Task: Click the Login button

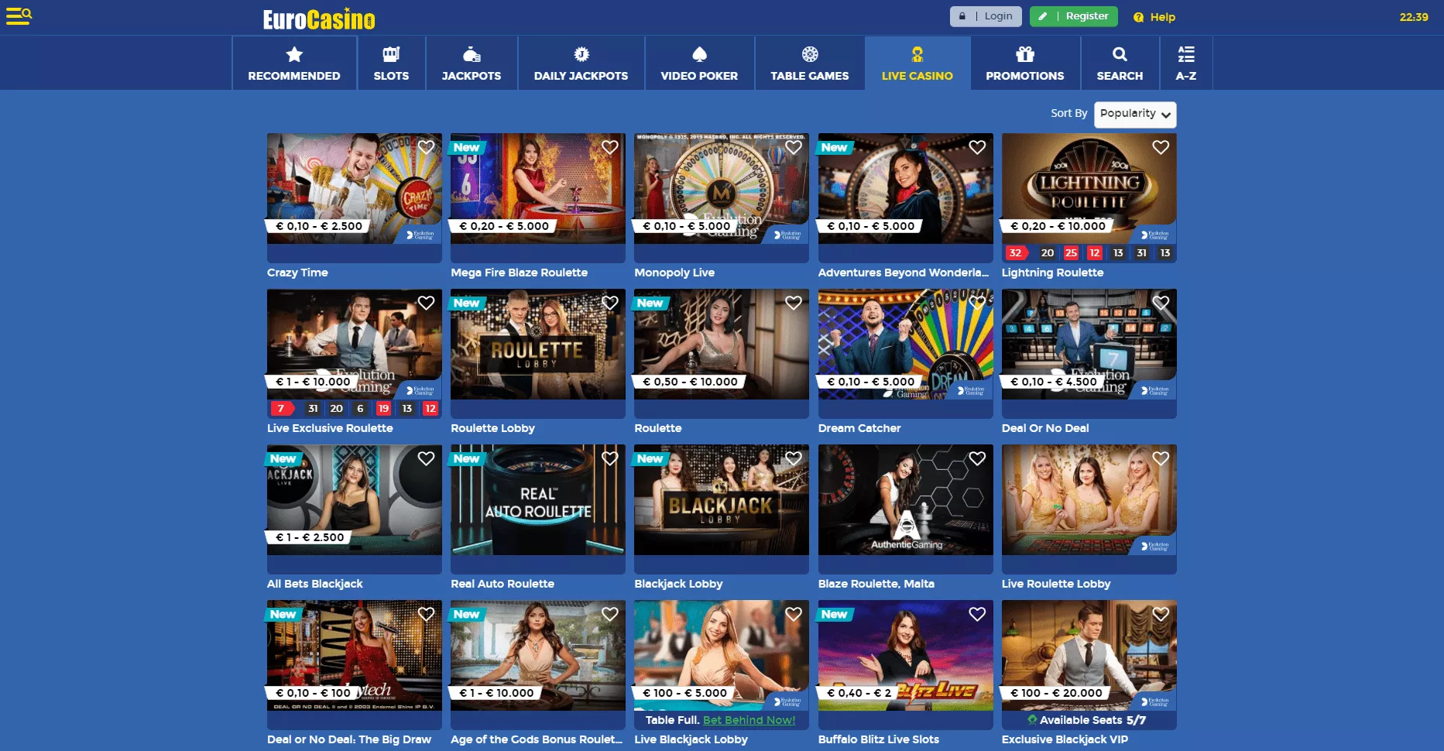Action: tap(986, 16)
